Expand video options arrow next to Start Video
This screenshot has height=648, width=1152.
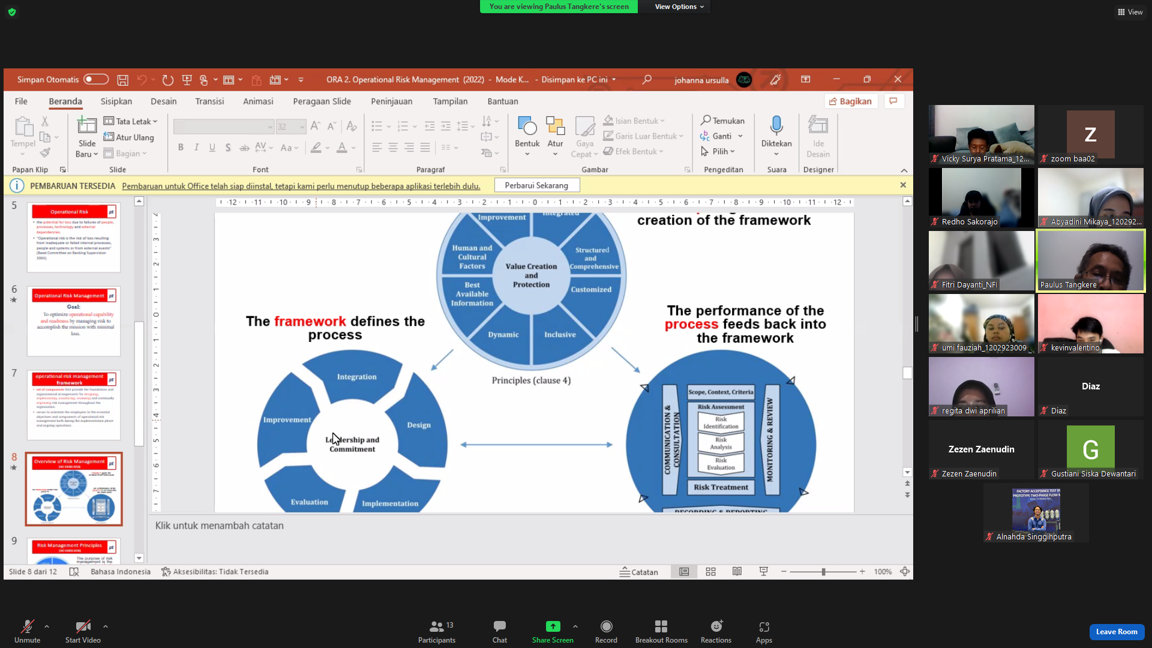click(x=106, y=626)
